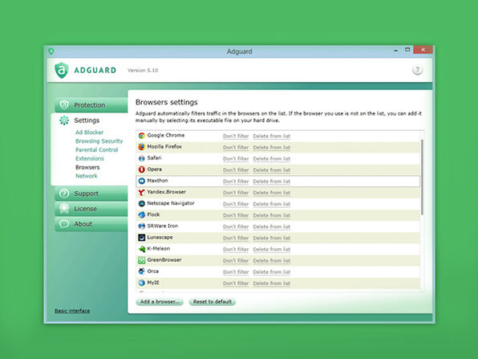Viewport: 478px width, 359px height.
Task: Click the Mozilla Firefox icon in list
Action: pyautogui.click(x=141, y=147)
